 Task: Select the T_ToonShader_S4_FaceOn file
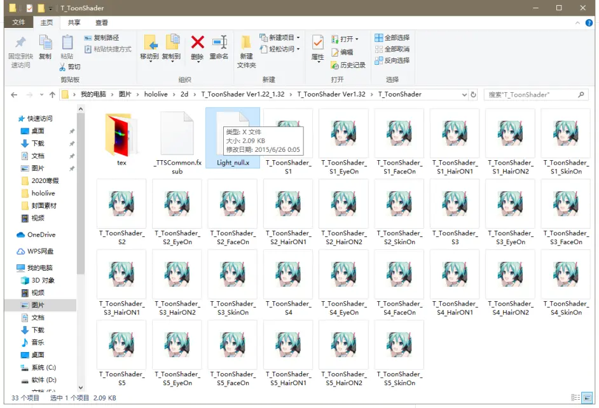[399, 283]
